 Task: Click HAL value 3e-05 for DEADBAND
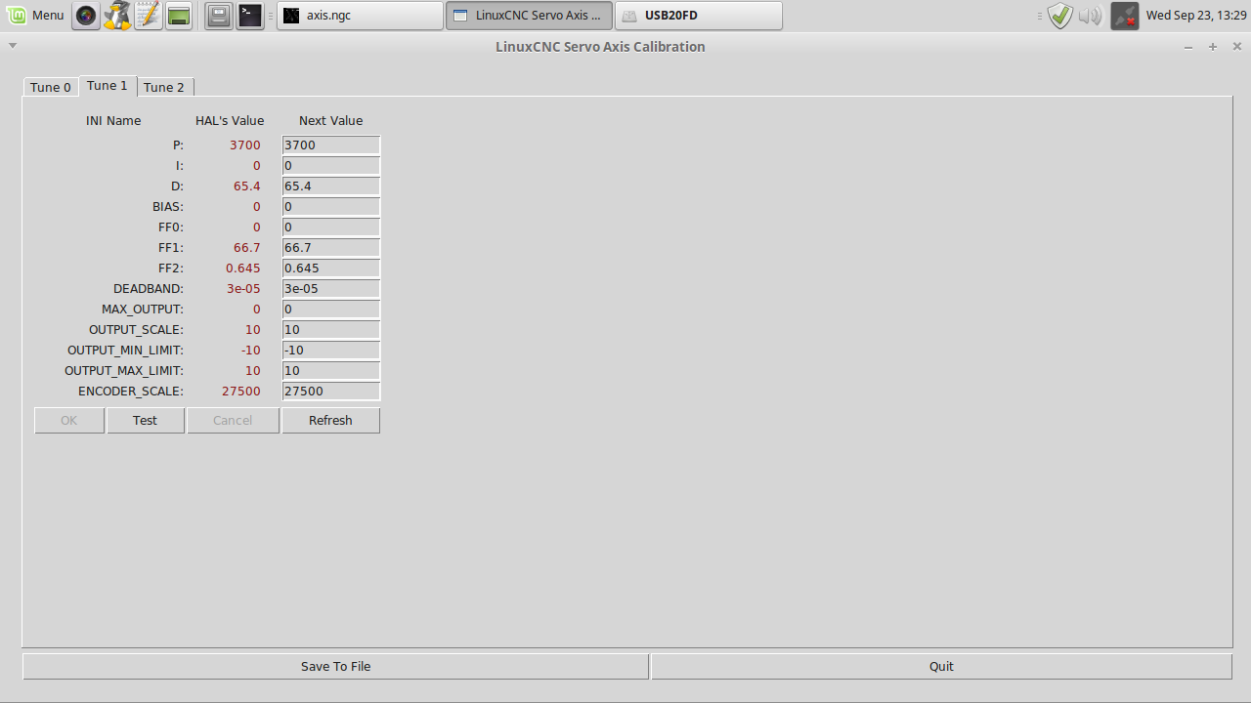tap(243, 288)
